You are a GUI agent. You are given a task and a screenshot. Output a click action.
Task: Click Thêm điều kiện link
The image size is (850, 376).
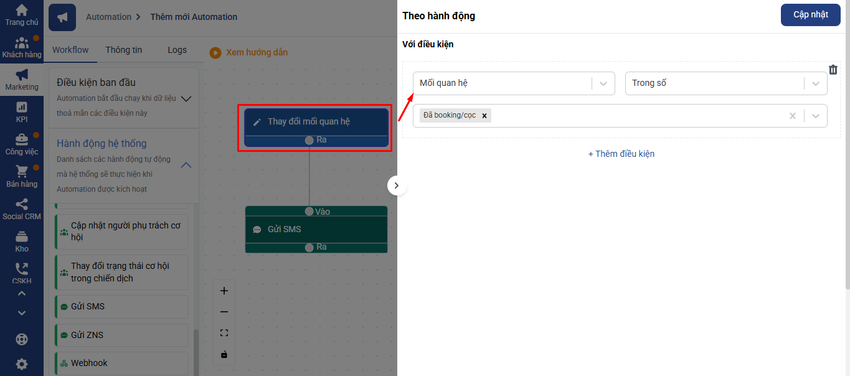tap(621, 154)
